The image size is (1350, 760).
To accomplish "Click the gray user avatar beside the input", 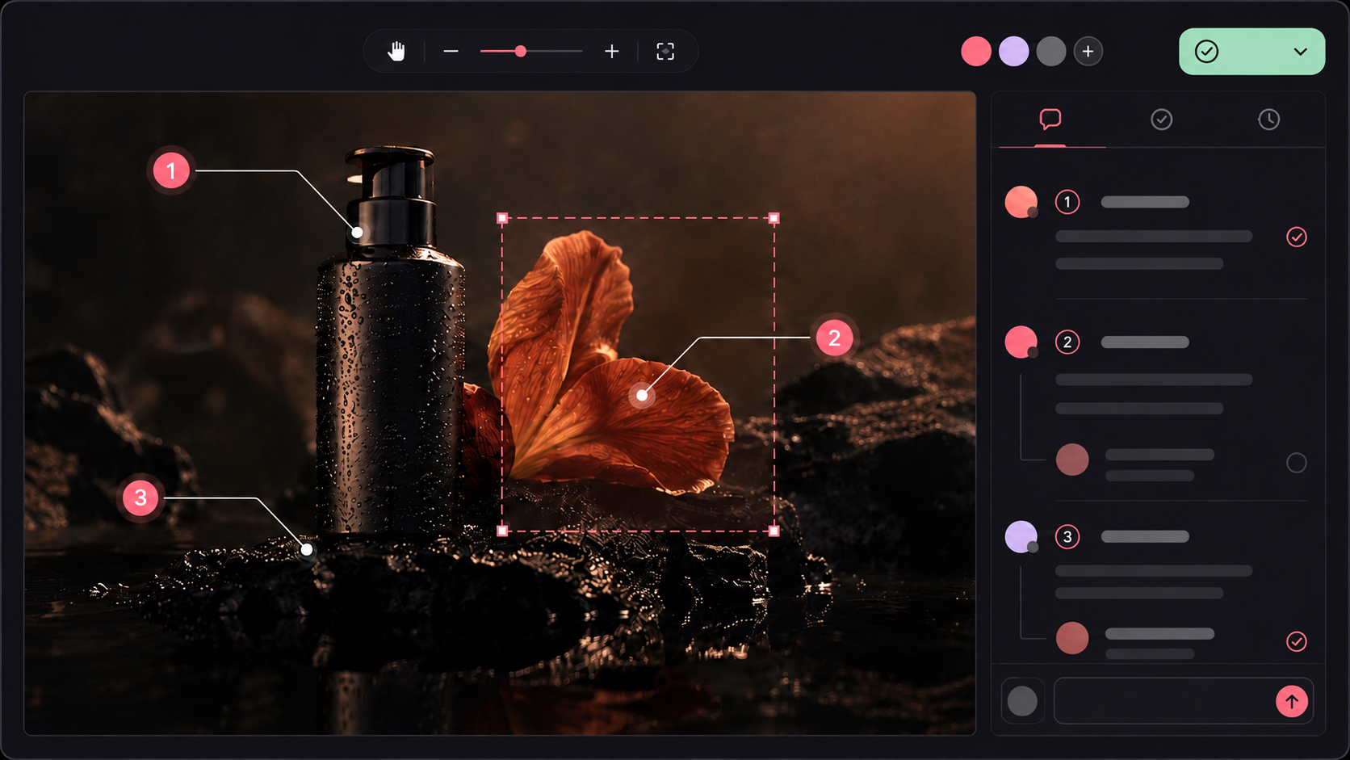I will click(x=1022, y=701).
